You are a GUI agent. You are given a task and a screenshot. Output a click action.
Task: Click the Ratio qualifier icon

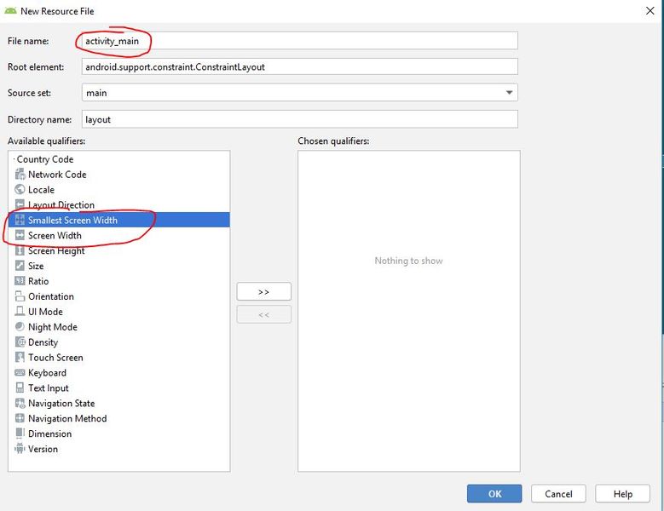[20, 281]
